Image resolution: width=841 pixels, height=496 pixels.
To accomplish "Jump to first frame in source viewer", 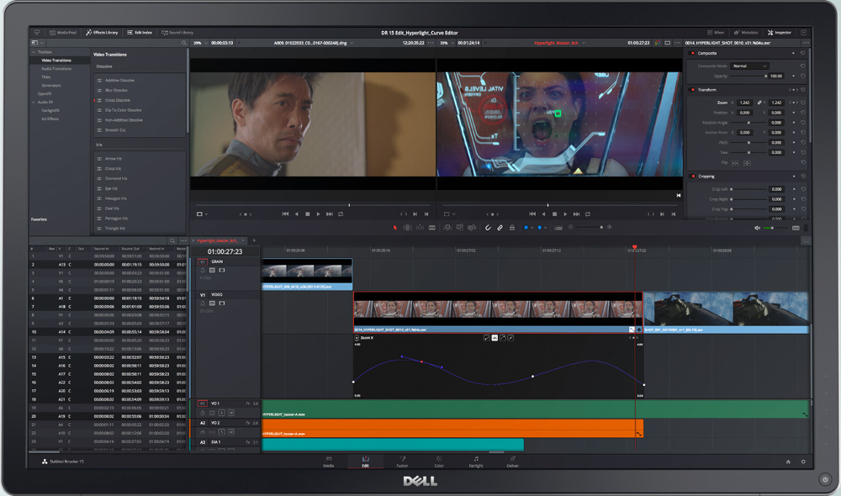I will click(x=285, y=214).
